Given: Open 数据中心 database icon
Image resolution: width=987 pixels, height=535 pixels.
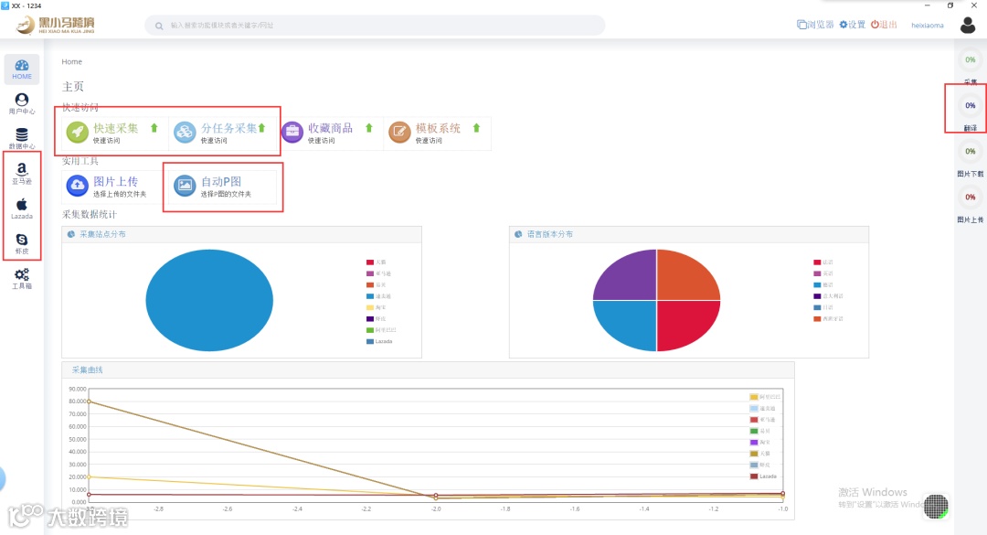Looking at the screenshot, I should coord(22,139).
